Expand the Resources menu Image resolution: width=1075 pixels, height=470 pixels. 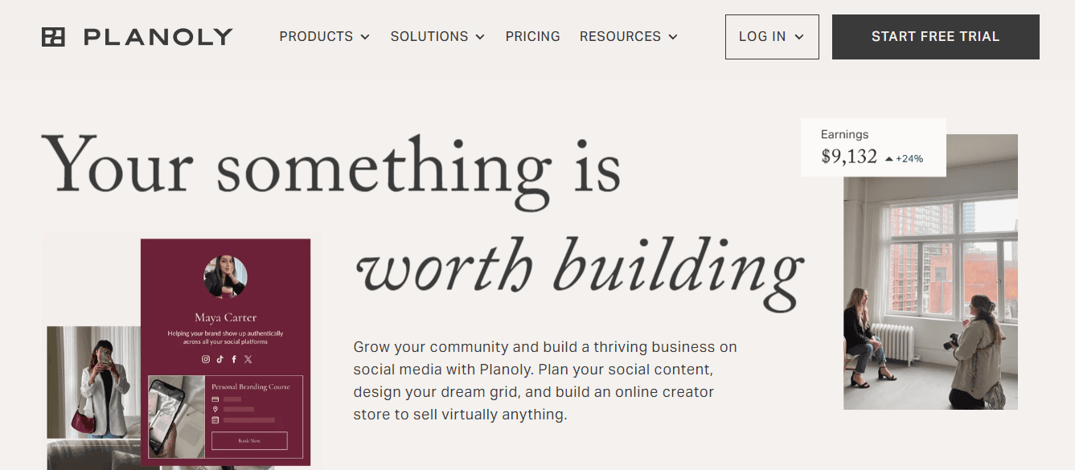coord(628,37)
